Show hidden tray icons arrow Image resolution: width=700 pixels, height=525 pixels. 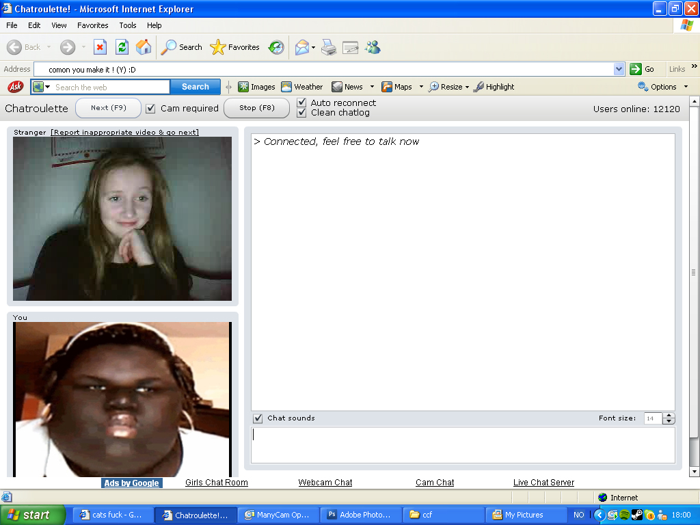tap(600, 515)
